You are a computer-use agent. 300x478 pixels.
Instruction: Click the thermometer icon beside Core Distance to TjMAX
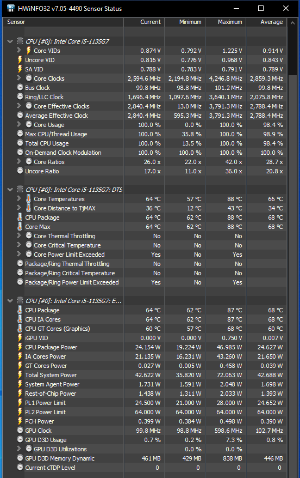pos(29,208)
